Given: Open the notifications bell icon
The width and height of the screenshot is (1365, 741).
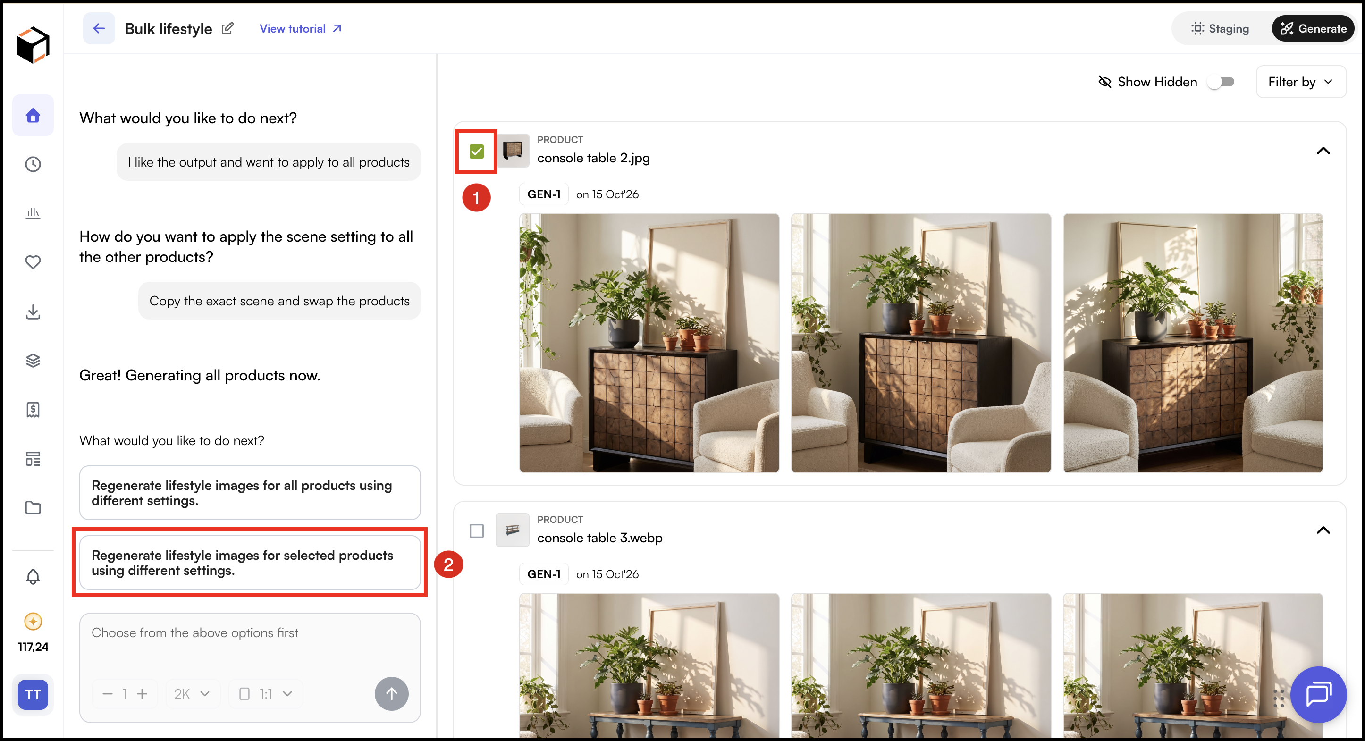Looking at the screenshot, I should tap(33, 576).
